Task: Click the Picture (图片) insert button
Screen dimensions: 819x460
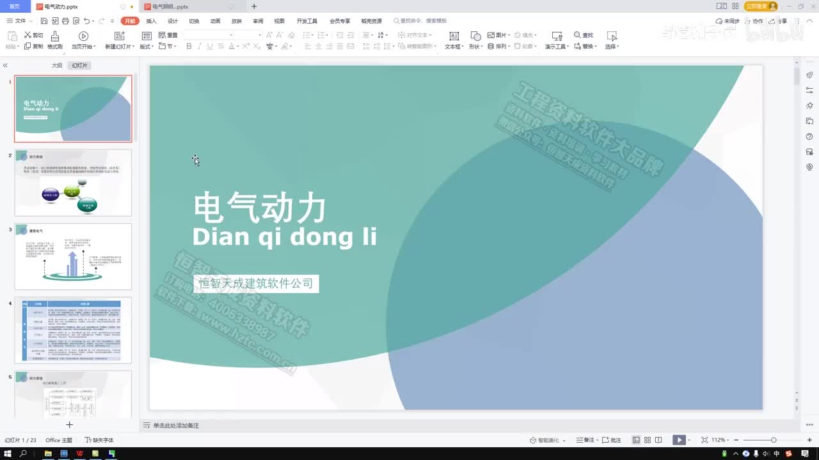Action: [498, 35]
